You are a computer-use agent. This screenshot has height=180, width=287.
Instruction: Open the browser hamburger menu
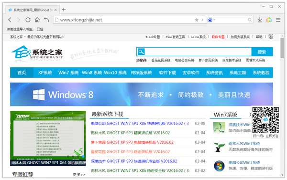(278, 20)
